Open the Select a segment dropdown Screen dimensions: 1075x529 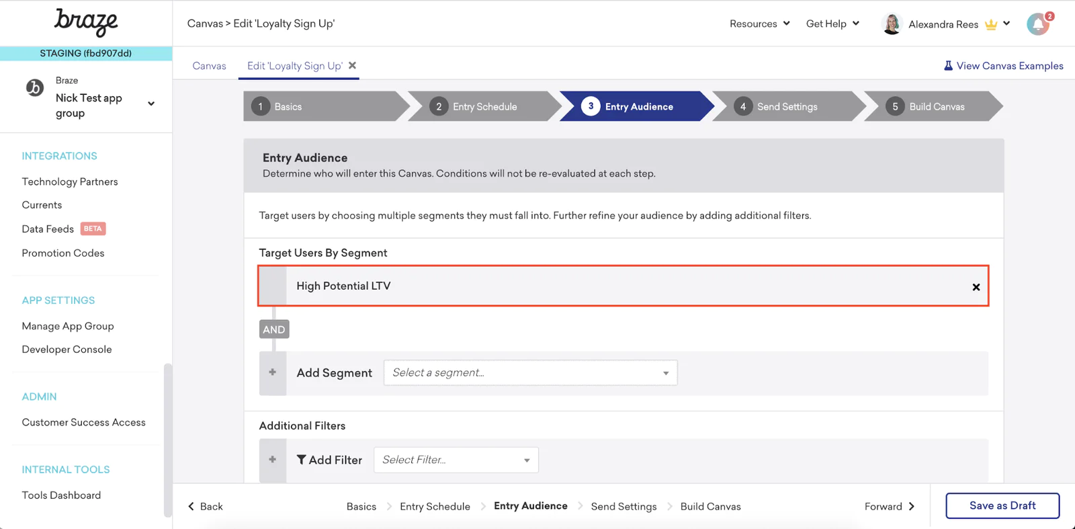(530, 372)
